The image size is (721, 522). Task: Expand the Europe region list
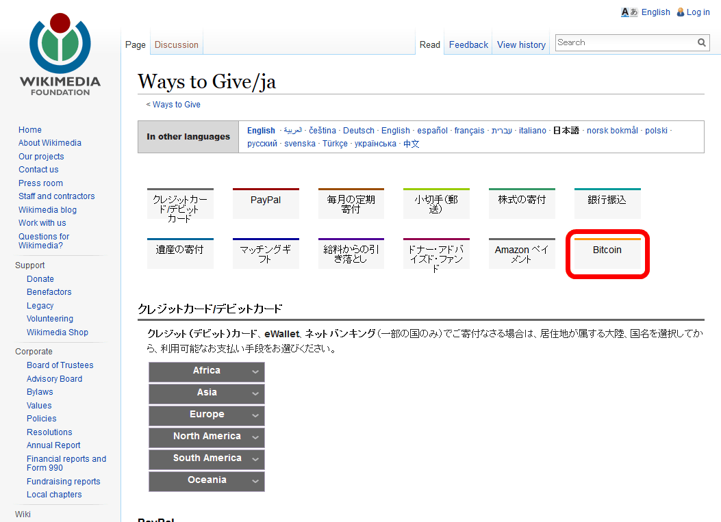click(x=207, y=415)
